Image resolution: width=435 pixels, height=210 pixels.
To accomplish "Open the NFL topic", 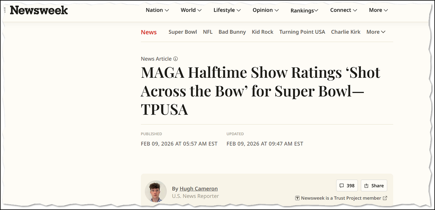I will click(208, 32).
